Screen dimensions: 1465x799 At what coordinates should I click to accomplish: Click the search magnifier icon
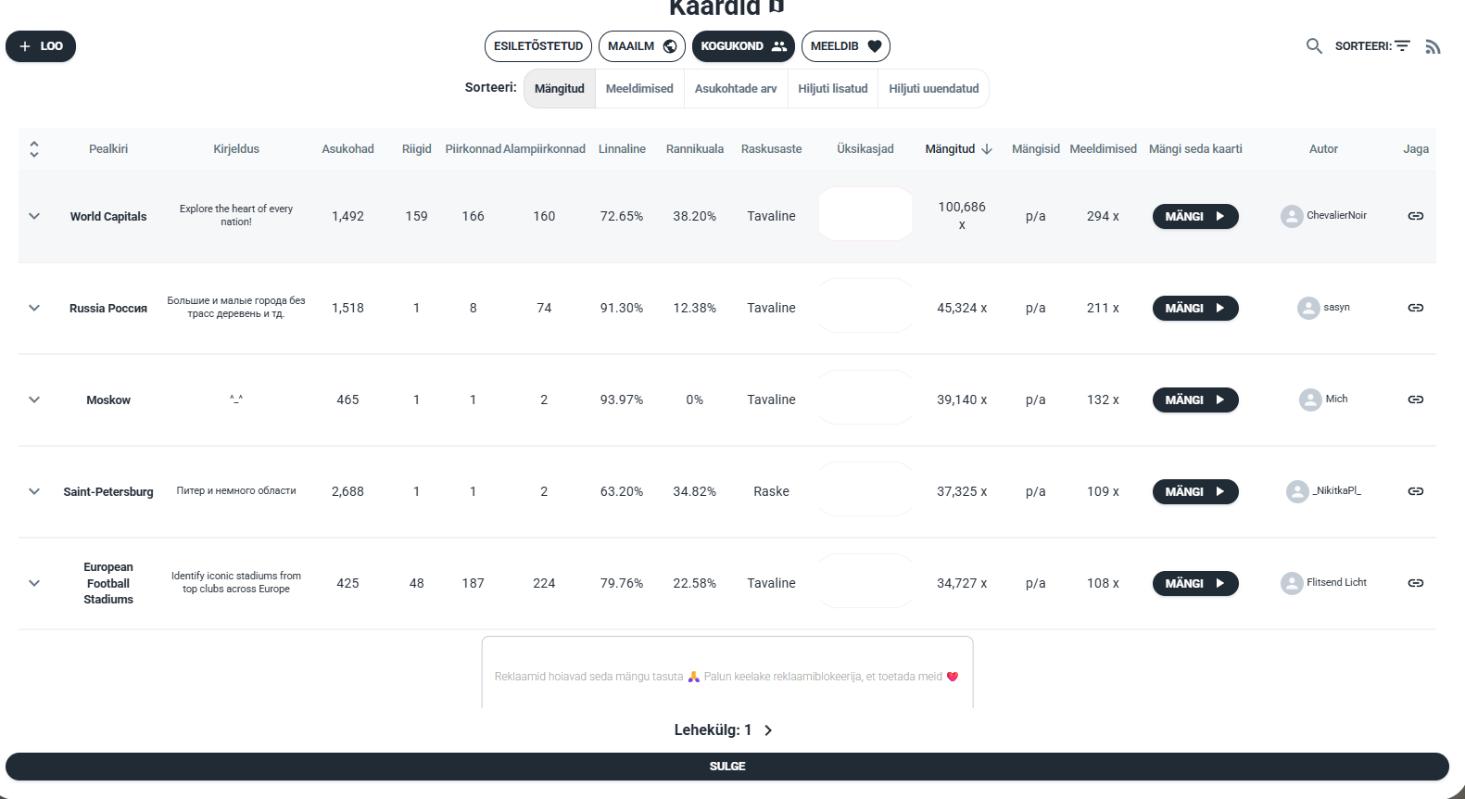click(1314, 46)
